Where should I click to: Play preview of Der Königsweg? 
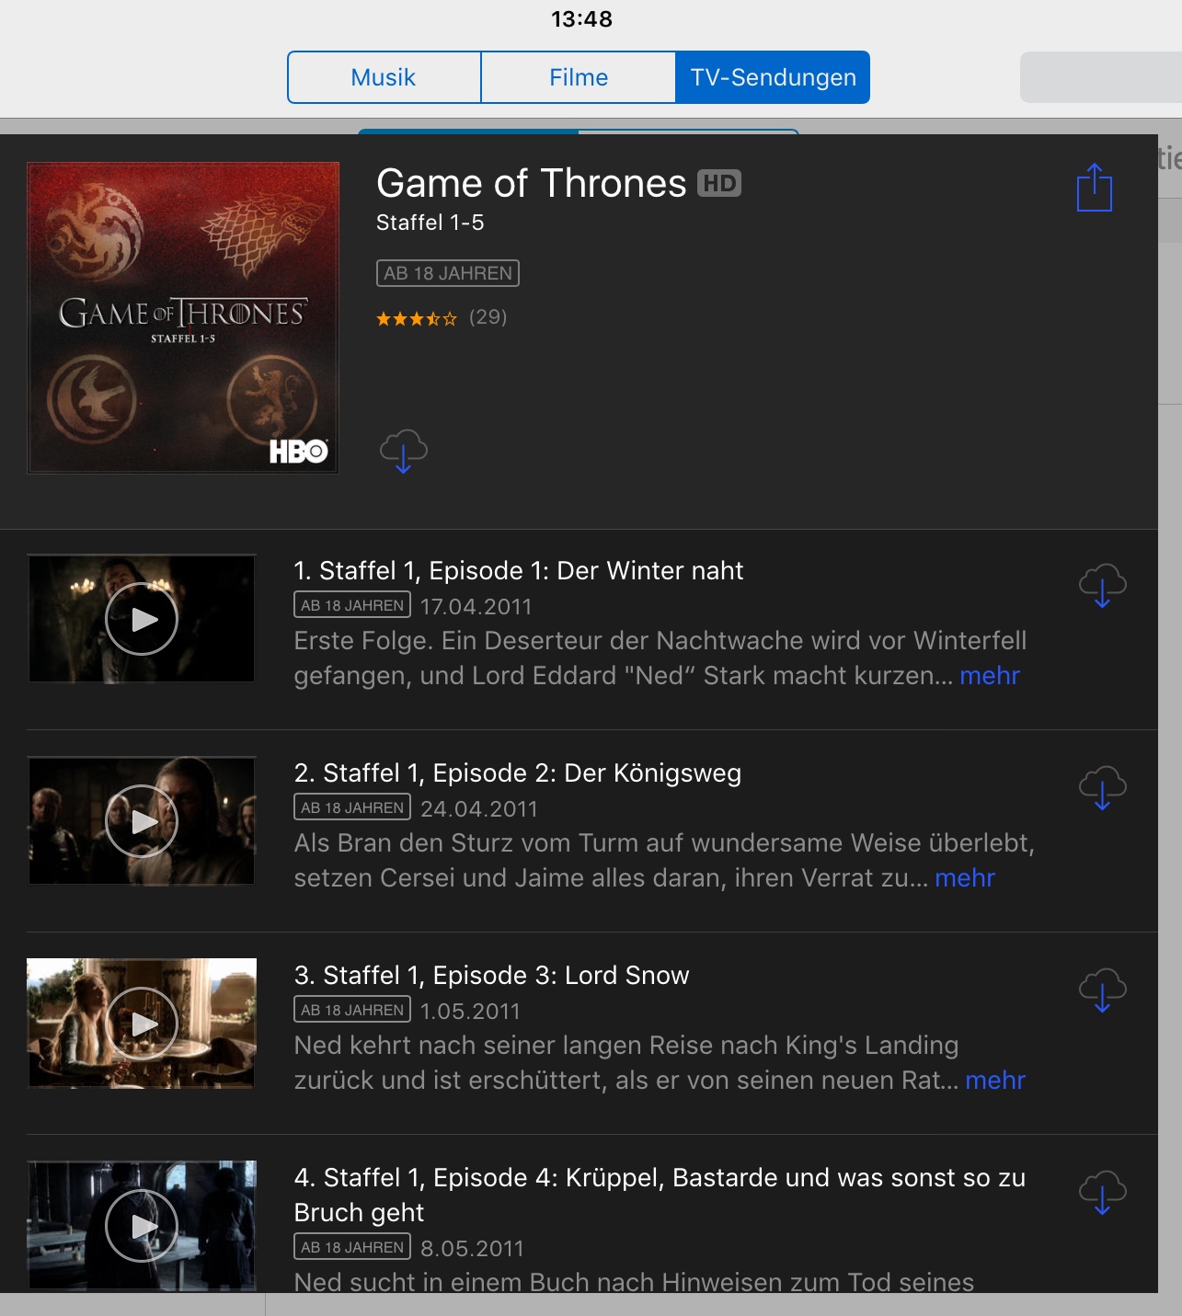(142, 821)
